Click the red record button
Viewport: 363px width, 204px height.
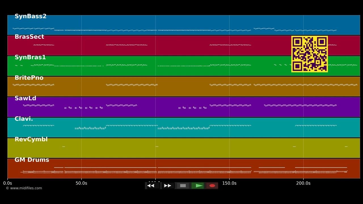212,186
